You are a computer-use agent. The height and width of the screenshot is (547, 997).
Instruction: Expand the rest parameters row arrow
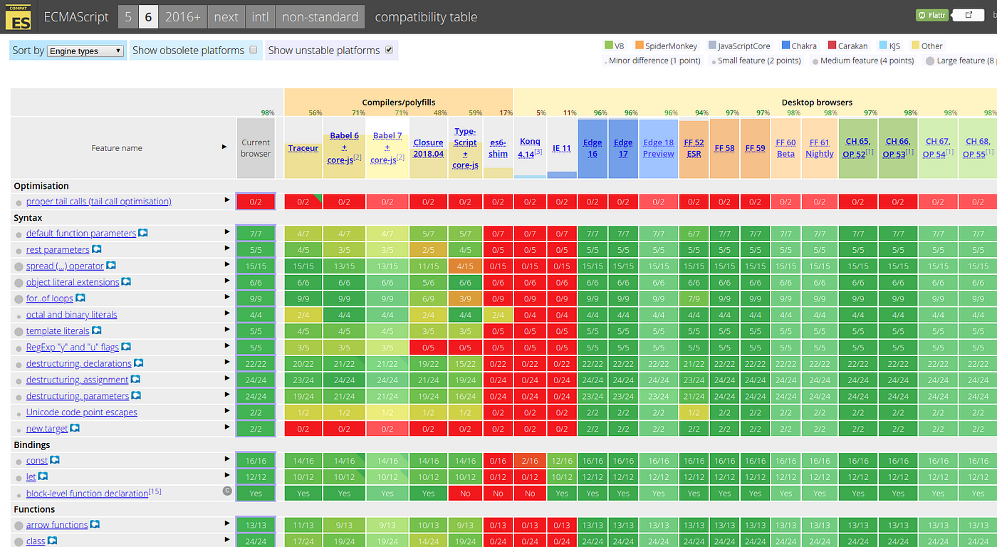(x=227, y=248)
